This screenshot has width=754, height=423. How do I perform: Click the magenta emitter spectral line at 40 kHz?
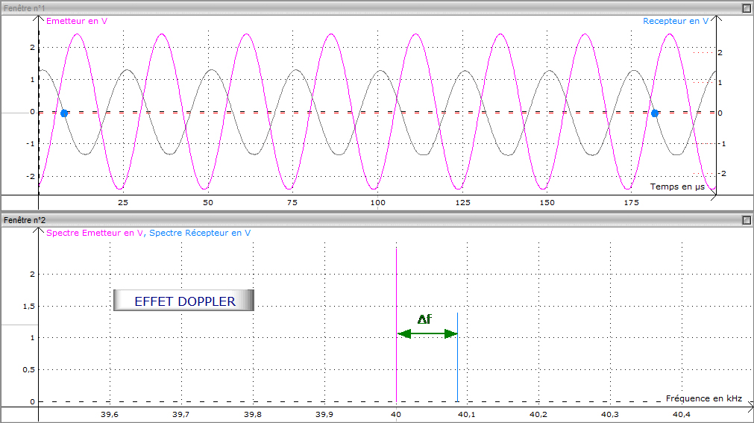pyautogui.click(x=396, y=325)
